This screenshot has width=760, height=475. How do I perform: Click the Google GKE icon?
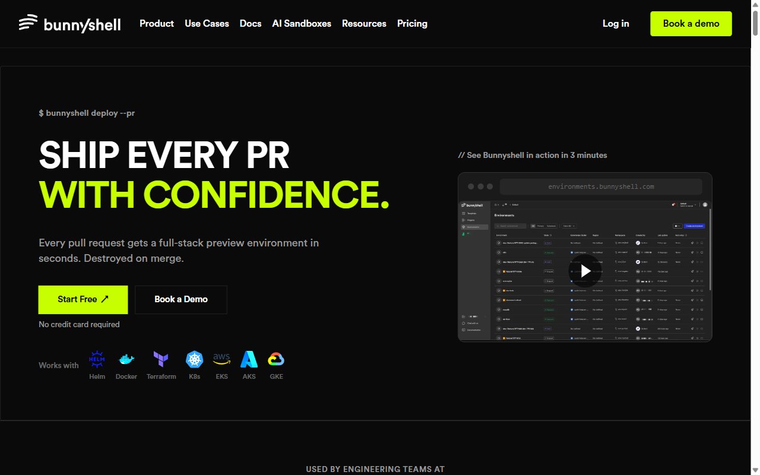click(x=276, y=359)
